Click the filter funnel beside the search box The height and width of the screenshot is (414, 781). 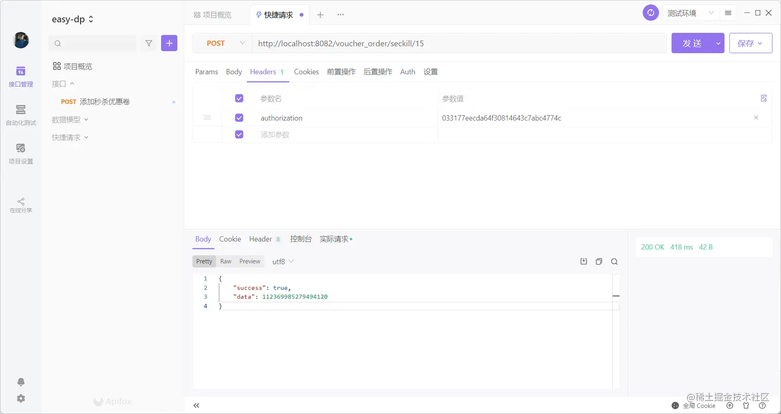pos(149,43)
